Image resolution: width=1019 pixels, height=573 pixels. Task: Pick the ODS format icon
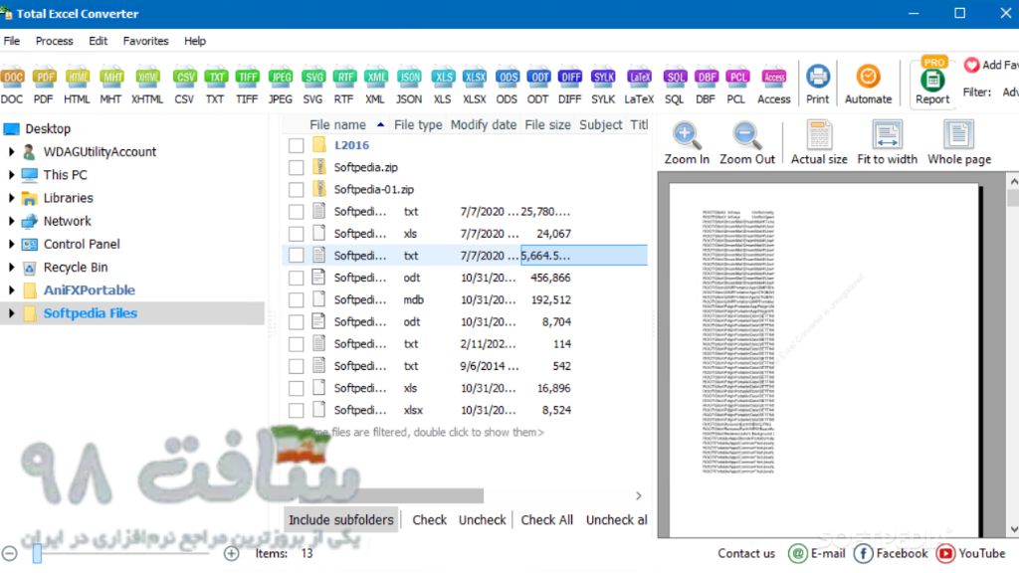click(x=507, y=86)
